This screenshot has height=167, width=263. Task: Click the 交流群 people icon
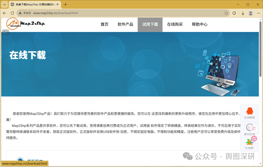point(249,142)
